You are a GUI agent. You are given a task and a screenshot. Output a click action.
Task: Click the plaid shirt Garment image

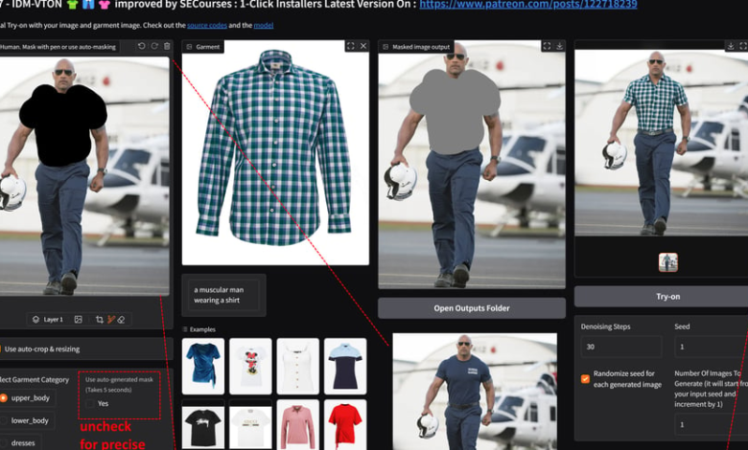pos(275,152)
